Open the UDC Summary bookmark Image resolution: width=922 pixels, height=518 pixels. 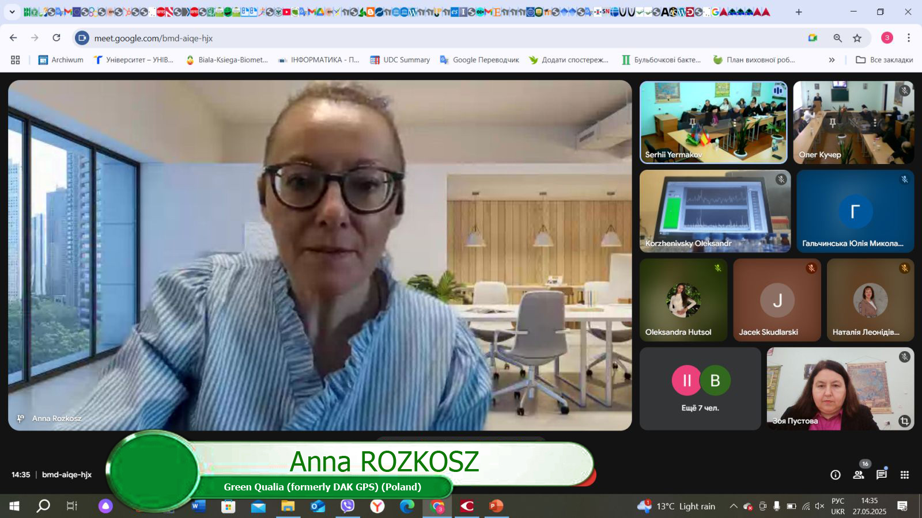click(400, 60)
